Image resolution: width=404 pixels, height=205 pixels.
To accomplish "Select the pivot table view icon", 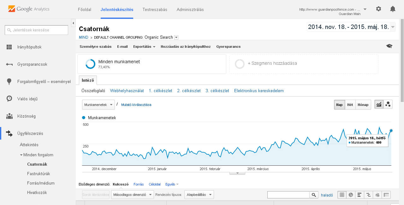I will (x=386, y=195).
